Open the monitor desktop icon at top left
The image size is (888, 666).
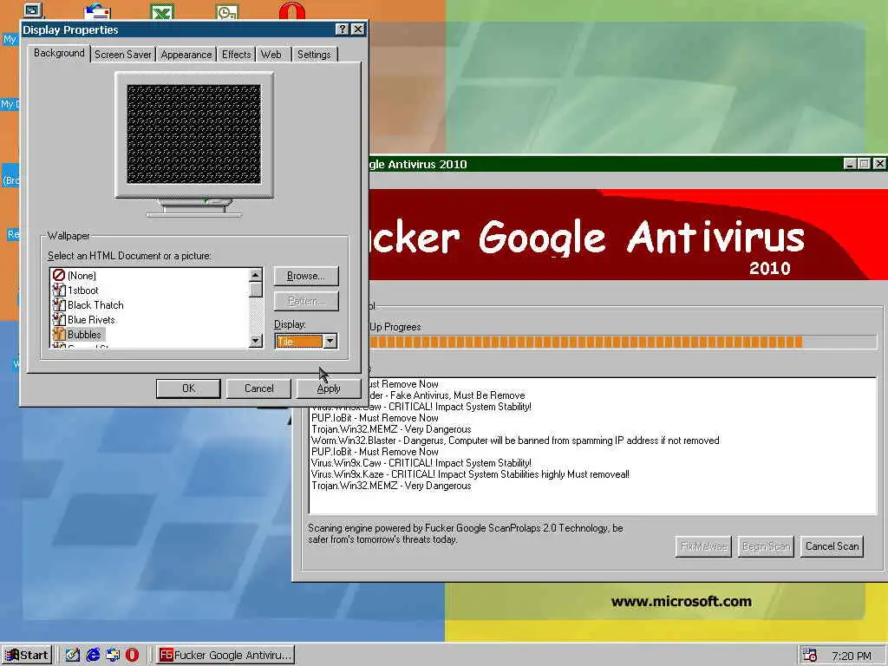pyautogui.click(x=34, y=10)
